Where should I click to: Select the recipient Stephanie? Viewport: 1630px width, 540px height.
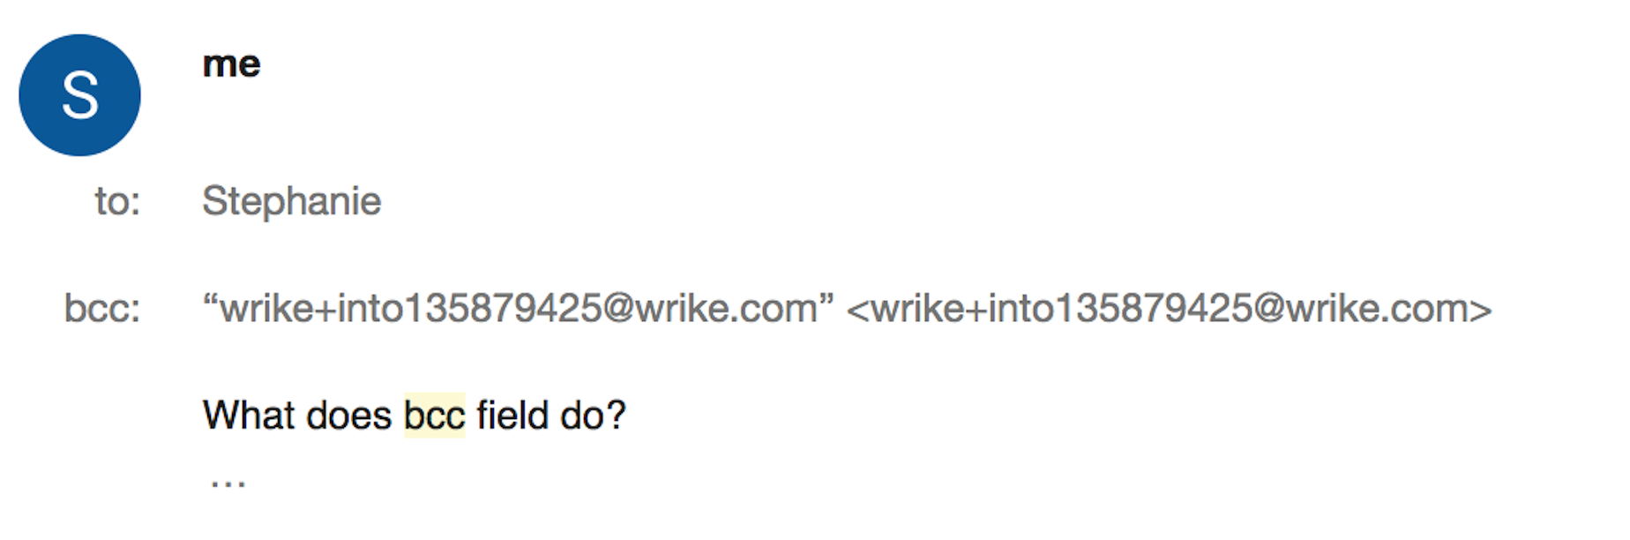[292, 201]
